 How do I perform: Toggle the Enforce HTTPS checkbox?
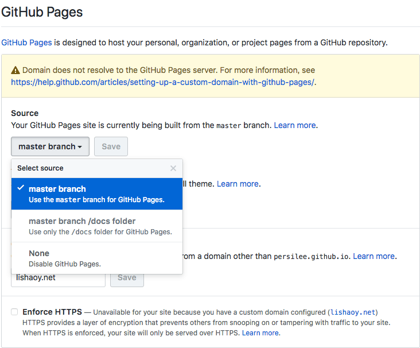[x=14, y=312]
